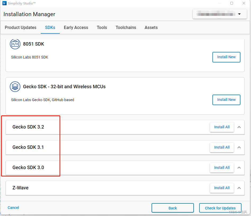The width and height of the screenshot is (251, 216).
Task: Click the Cancel link
Action: (13, 208)
